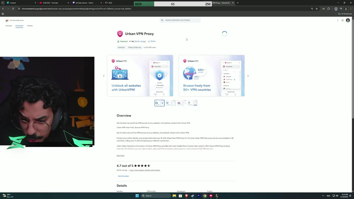The width and height of the screenshot is (354, 199).
Task: Click the Extension category chip
Action: click(121, 47)
